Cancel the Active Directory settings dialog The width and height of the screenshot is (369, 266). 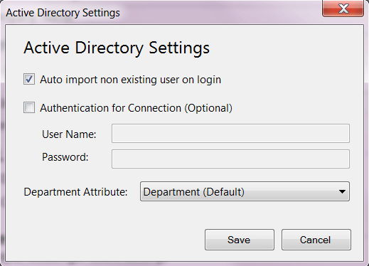pos(316,240)
